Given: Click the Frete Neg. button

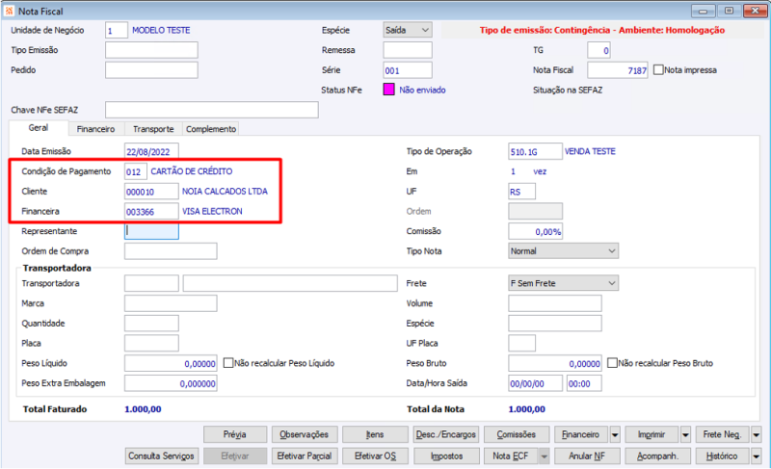Looking at the screenshot, I should pos(722,434).
